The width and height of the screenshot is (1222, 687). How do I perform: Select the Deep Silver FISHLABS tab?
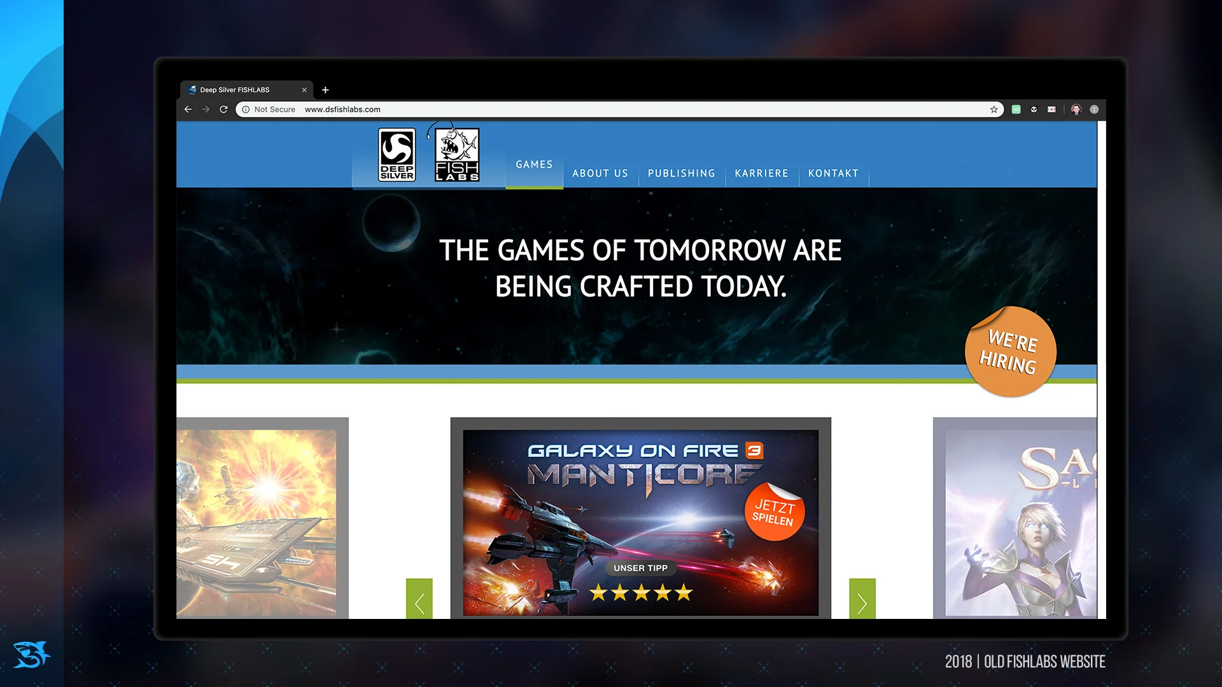[245, 90]
